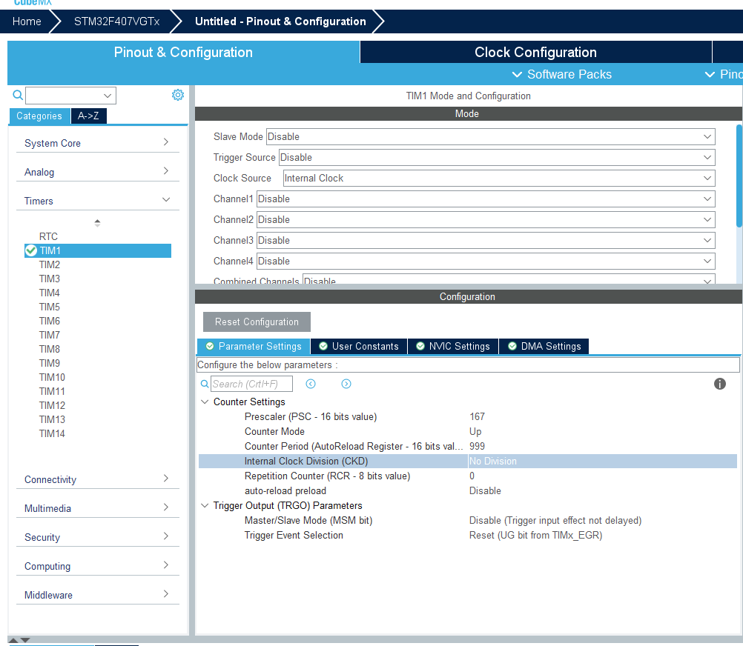Select RTC in the timers list
The width and height of the screenshot is (743, 646).
point(48,236)
